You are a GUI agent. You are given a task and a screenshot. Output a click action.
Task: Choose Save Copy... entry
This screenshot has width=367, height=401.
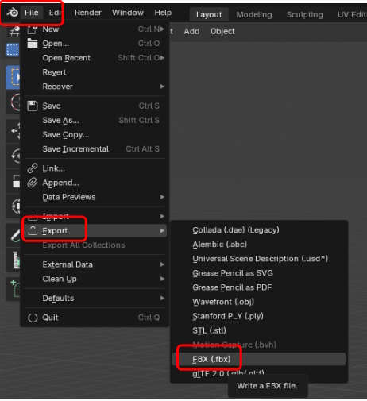95,135
